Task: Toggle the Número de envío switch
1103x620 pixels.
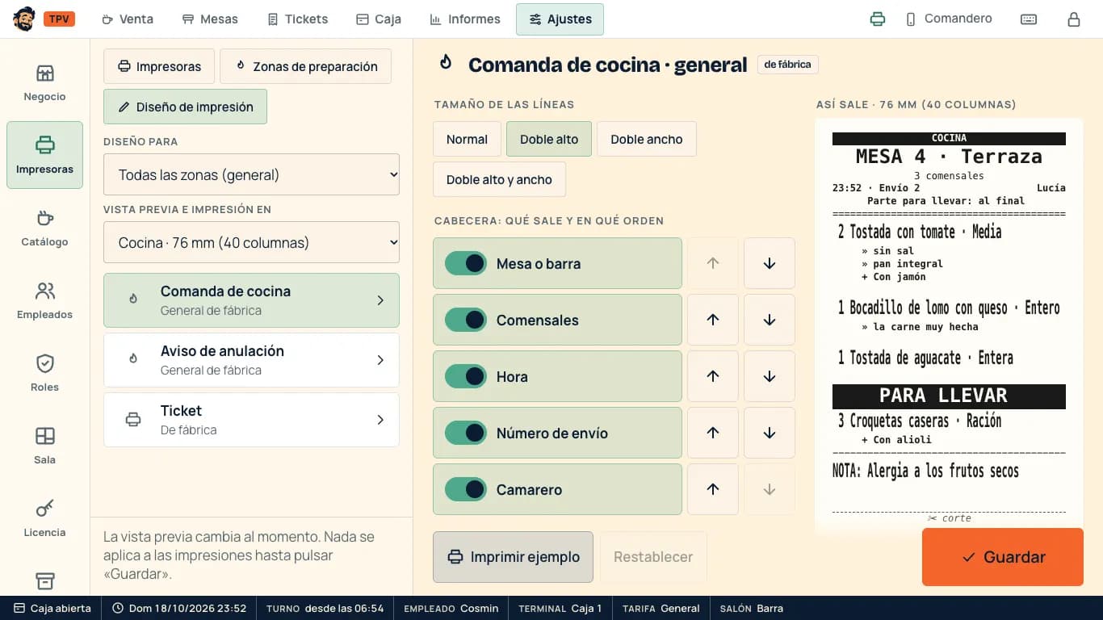Action: pos(466,433)
